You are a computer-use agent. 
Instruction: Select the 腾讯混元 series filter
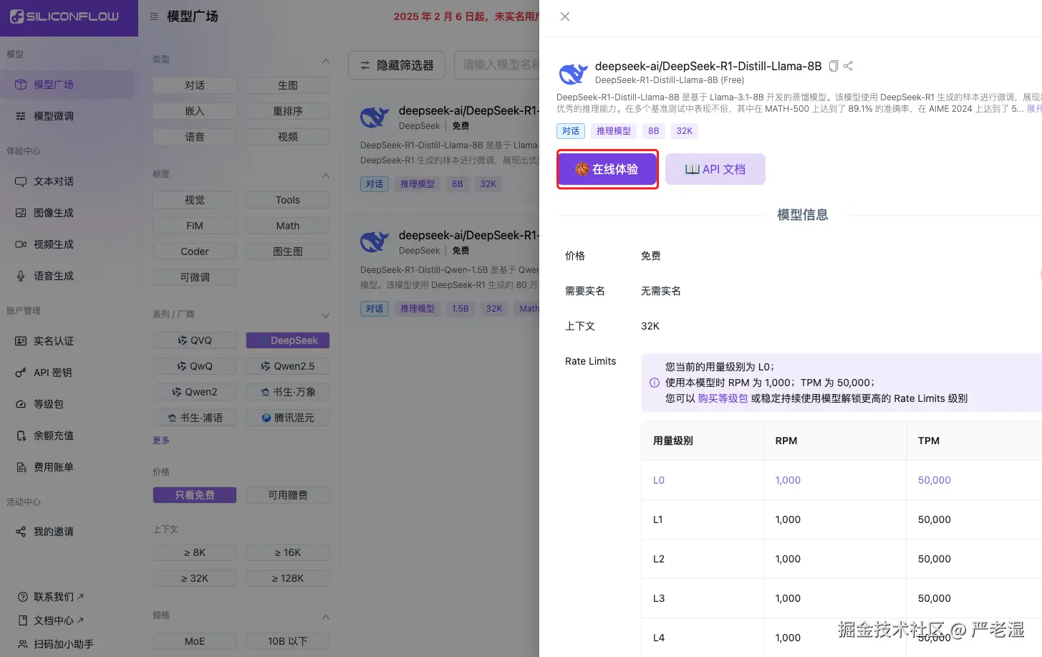click(x=288, y=418)
